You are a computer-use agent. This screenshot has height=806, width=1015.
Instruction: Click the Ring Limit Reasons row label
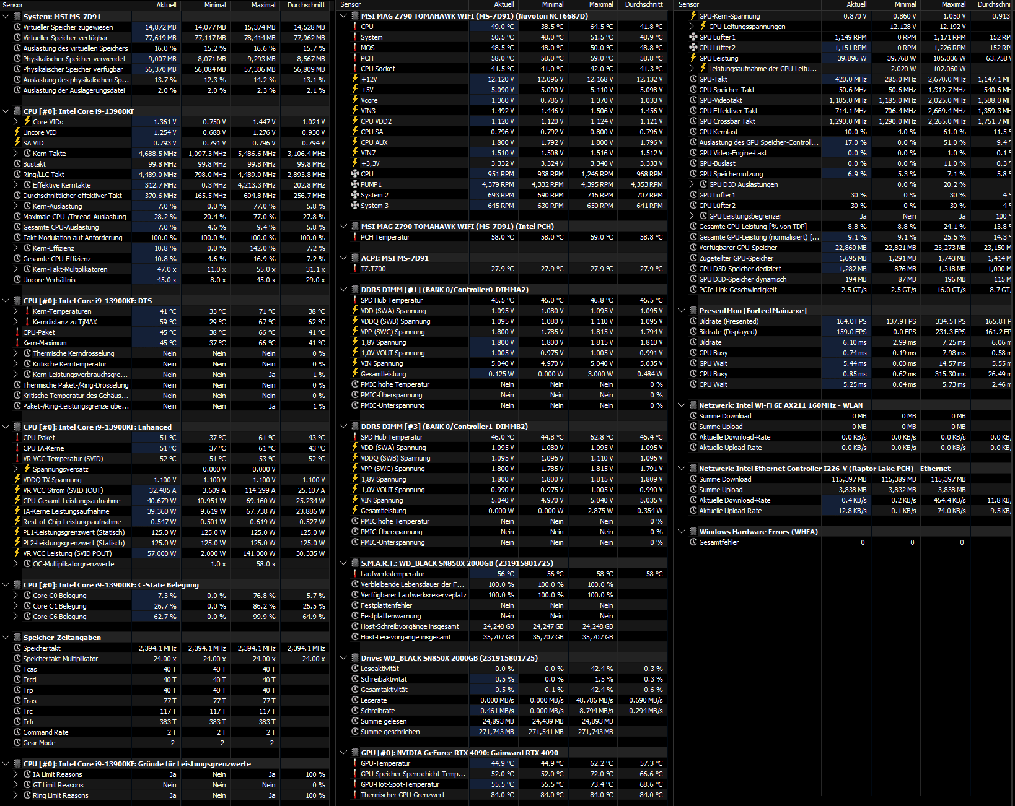click(x=60, y=795)
